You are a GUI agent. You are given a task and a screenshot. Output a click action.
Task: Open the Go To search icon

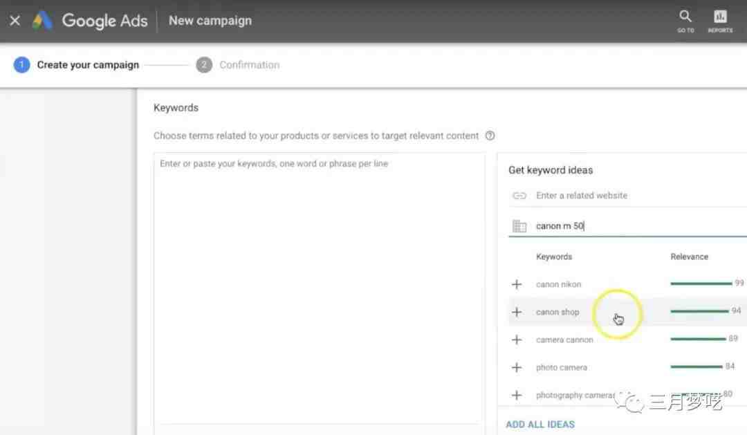[x=685, y=20]
